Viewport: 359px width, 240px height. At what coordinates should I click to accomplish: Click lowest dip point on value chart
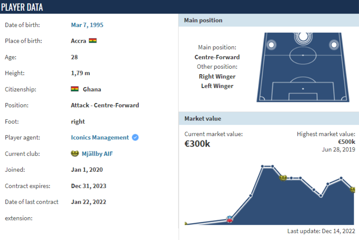point(321,196)
